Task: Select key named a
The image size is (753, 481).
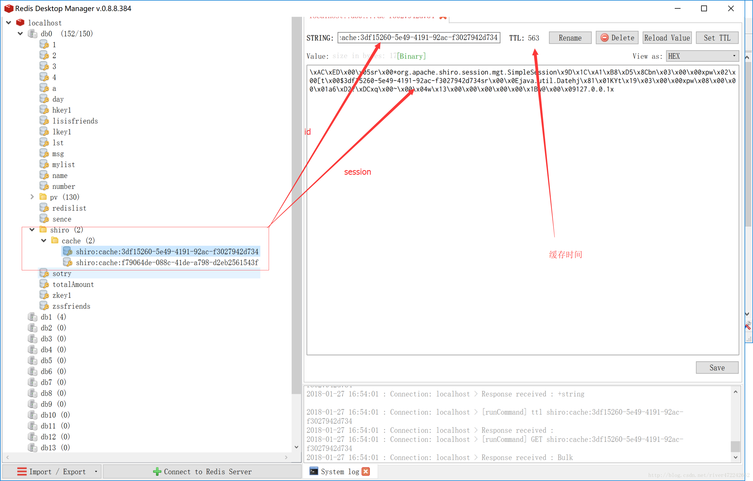Action: tap(54, 88)
